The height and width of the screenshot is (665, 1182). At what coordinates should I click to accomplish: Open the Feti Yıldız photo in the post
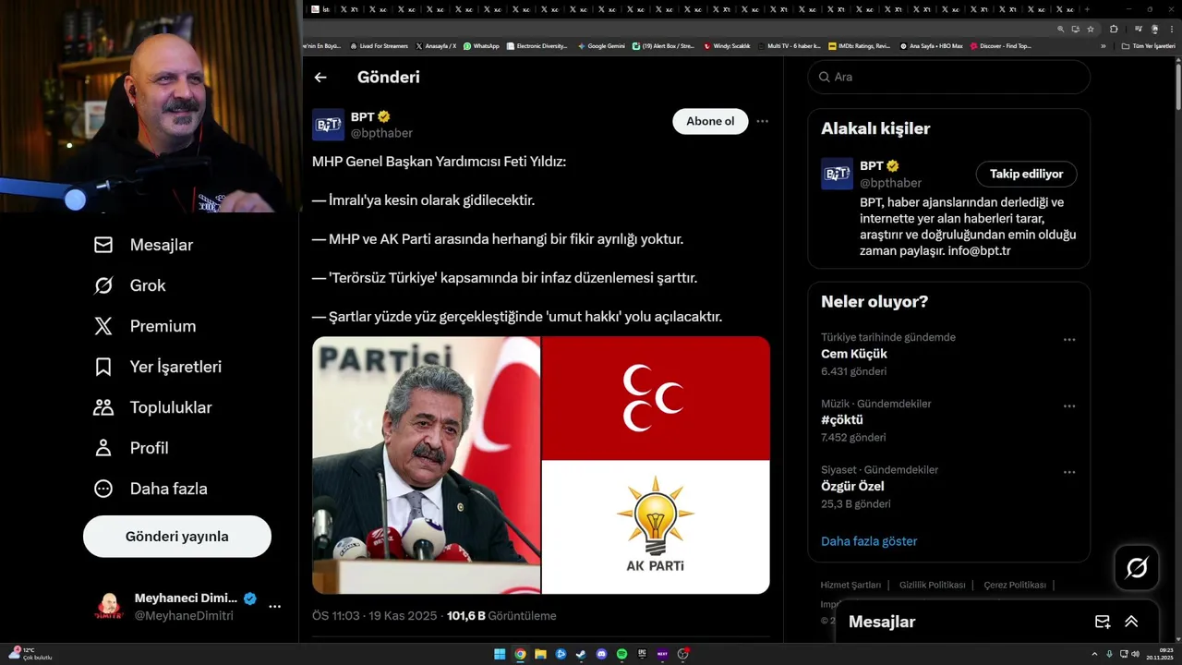[426, 465]
